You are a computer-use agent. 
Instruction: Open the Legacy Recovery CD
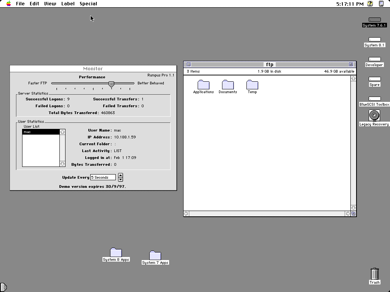(374, 116)
